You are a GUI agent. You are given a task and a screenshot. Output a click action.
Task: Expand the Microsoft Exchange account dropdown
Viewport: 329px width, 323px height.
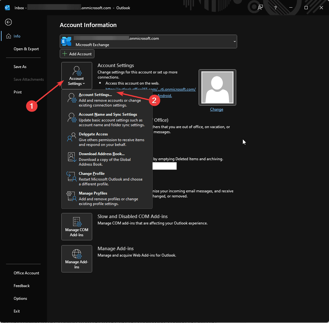(x=148, y=41)
